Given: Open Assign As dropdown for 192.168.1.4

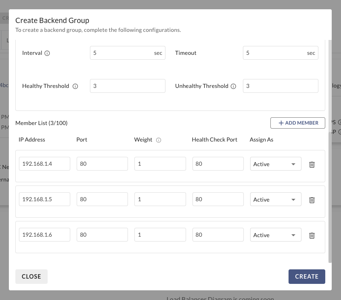Looking at the screenshot, I should coord(276,164).
